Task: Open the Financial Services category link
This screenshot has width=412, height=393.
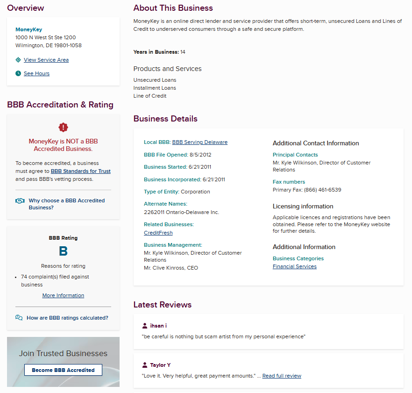Action: (295, 266)
